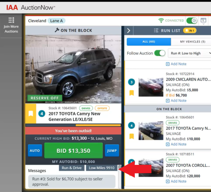Click the bid timer progress bar

pos(73,125)
